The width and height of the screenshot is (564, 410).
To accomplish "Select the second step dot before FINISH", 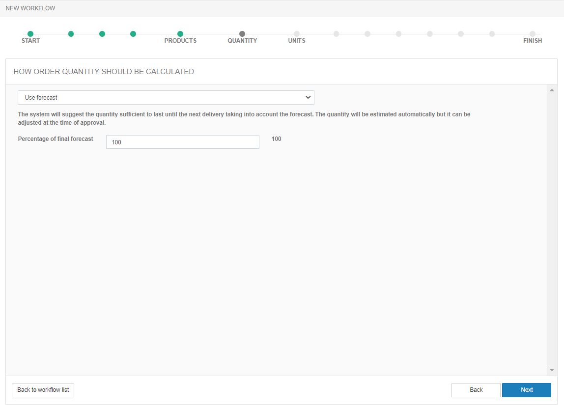I will (x=461, y=34).
